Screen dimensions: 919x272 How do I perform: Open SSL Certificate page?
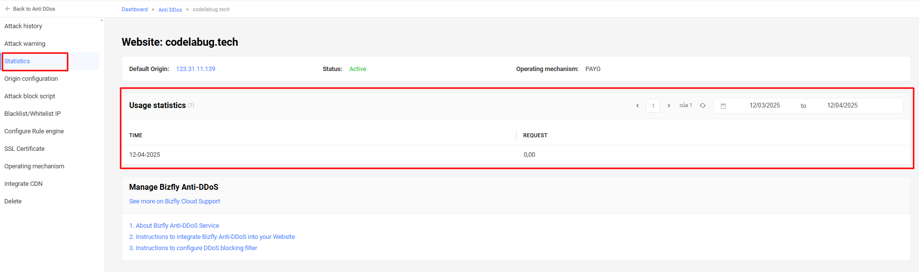click(24, 149)
